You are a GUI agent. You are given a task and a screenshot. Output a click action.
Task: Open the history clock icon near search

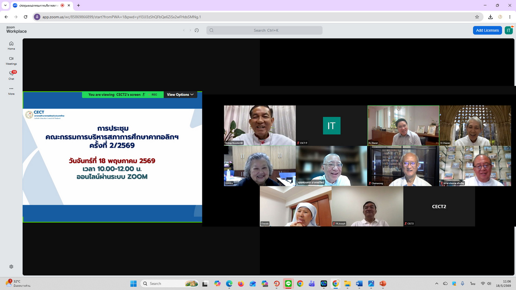[197, 30]
